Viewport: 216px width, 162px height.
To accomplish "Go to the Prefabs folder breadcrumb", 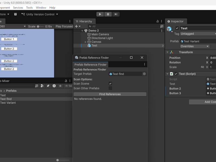I will 11,91.
